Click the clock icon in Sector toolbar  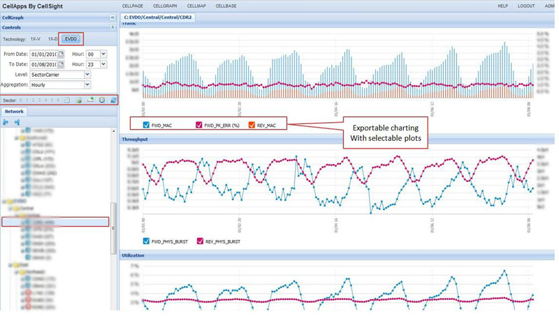102,100
